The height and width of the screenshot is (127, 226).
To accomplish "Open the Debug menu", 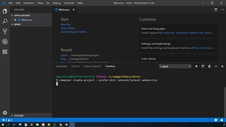I will coord(56,3).
